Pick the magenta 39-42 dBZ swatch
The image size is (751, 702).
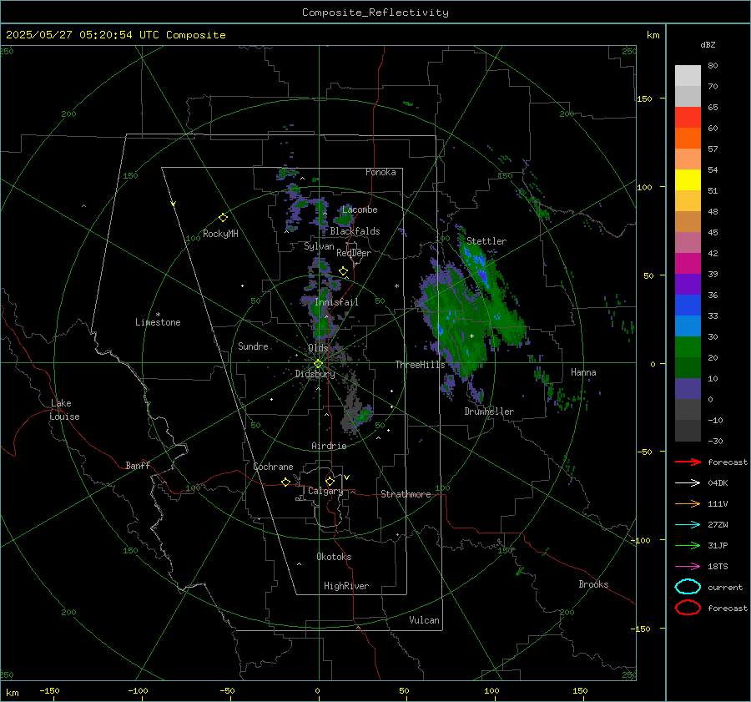tap(688, 264)
